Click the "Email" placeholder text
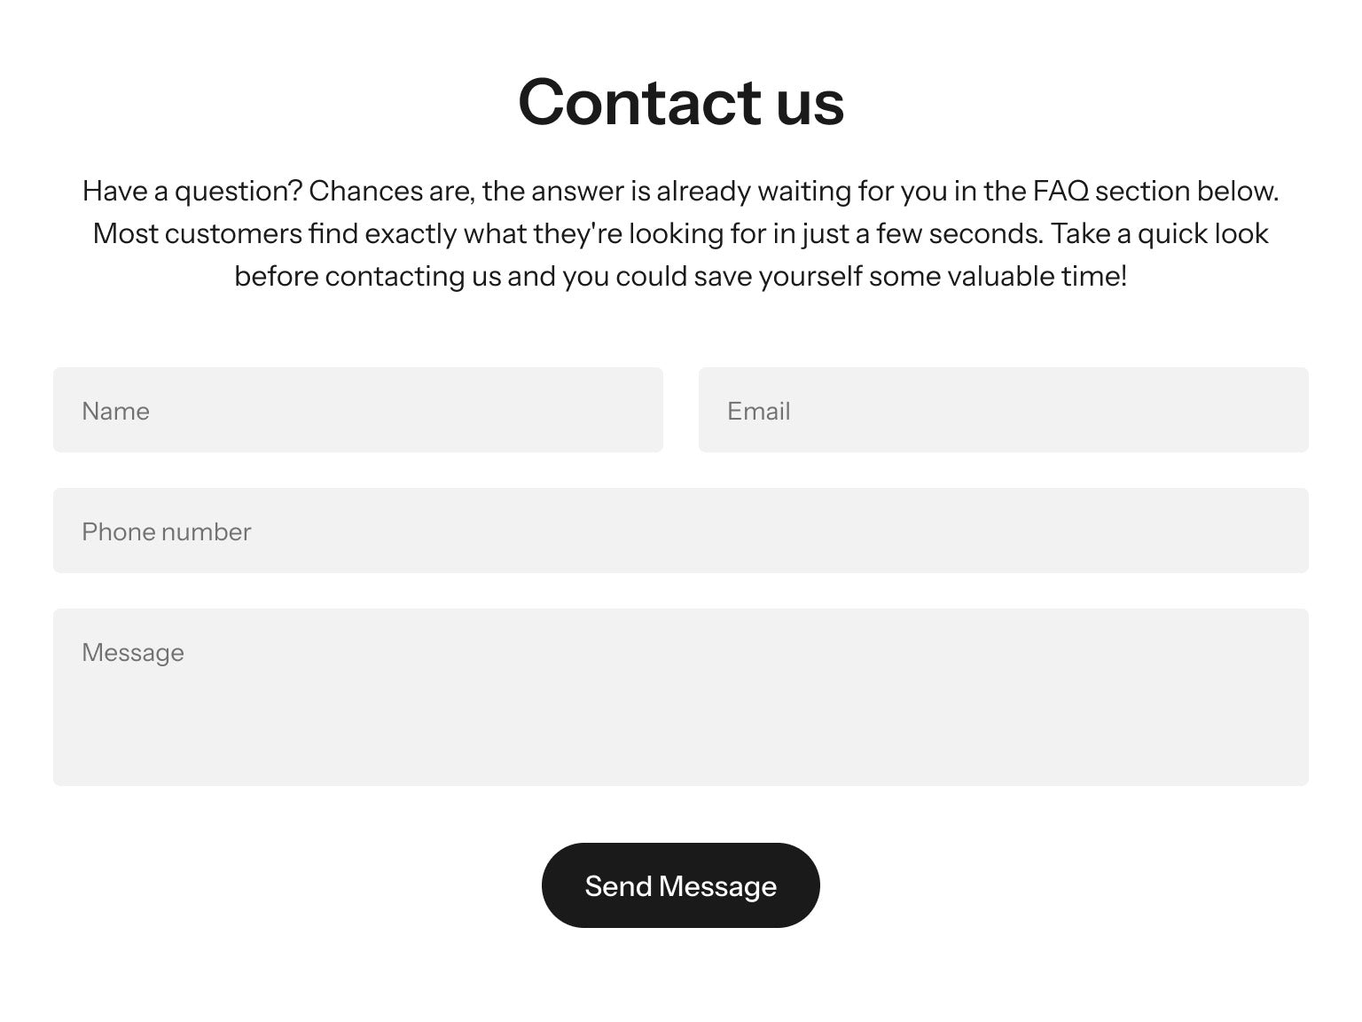The image size is (1362, 1022). pyautogui.click(x=758, y=411)
